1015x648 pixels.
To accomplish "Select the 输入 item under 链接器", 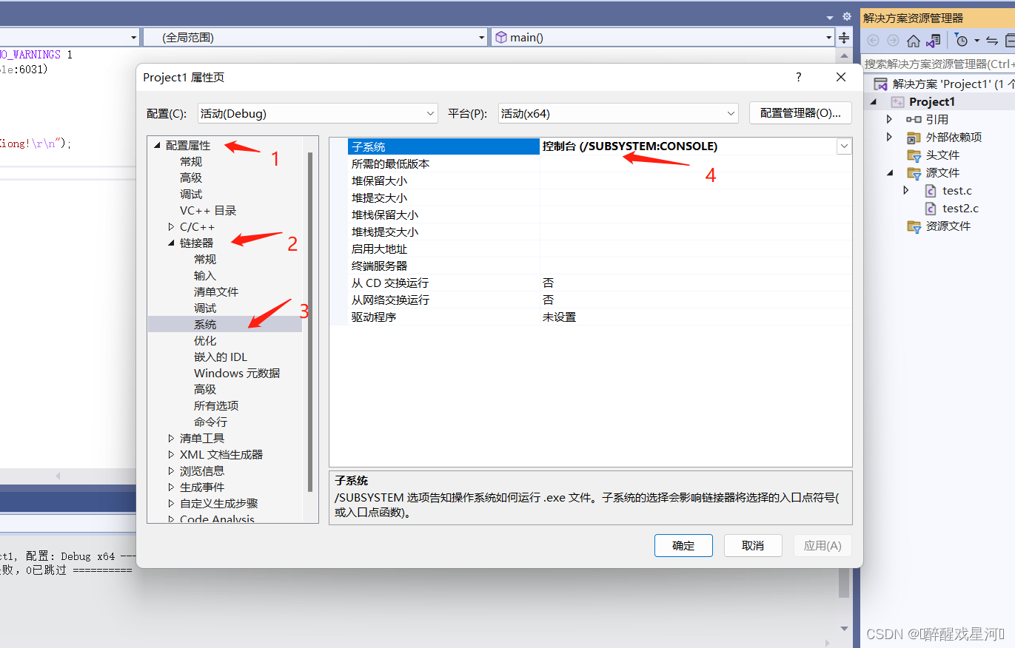I will pyautogui.click(x=205, y=275).
